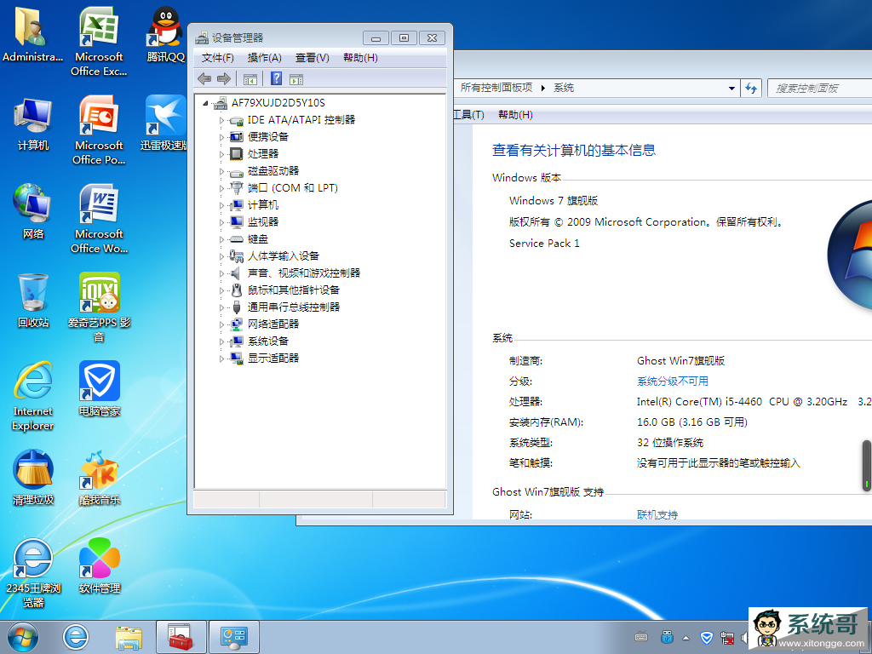This screenshot has height=654, width=872.
Task: Select the 系统设备 icon in the tree
Action: [x=237, y=341]
